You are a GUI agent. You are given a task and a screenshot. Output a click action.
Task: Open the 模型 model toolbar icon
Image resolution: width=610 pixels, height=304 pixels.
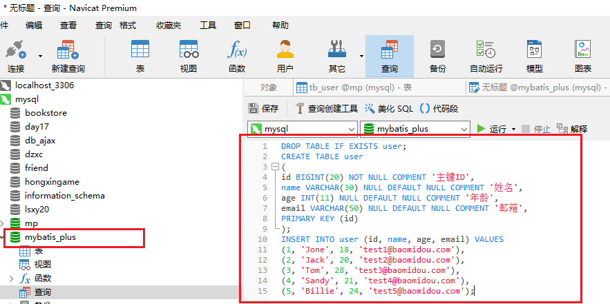[535, 57]
